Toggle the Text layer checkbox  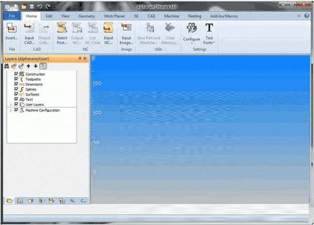click(16, 99)
